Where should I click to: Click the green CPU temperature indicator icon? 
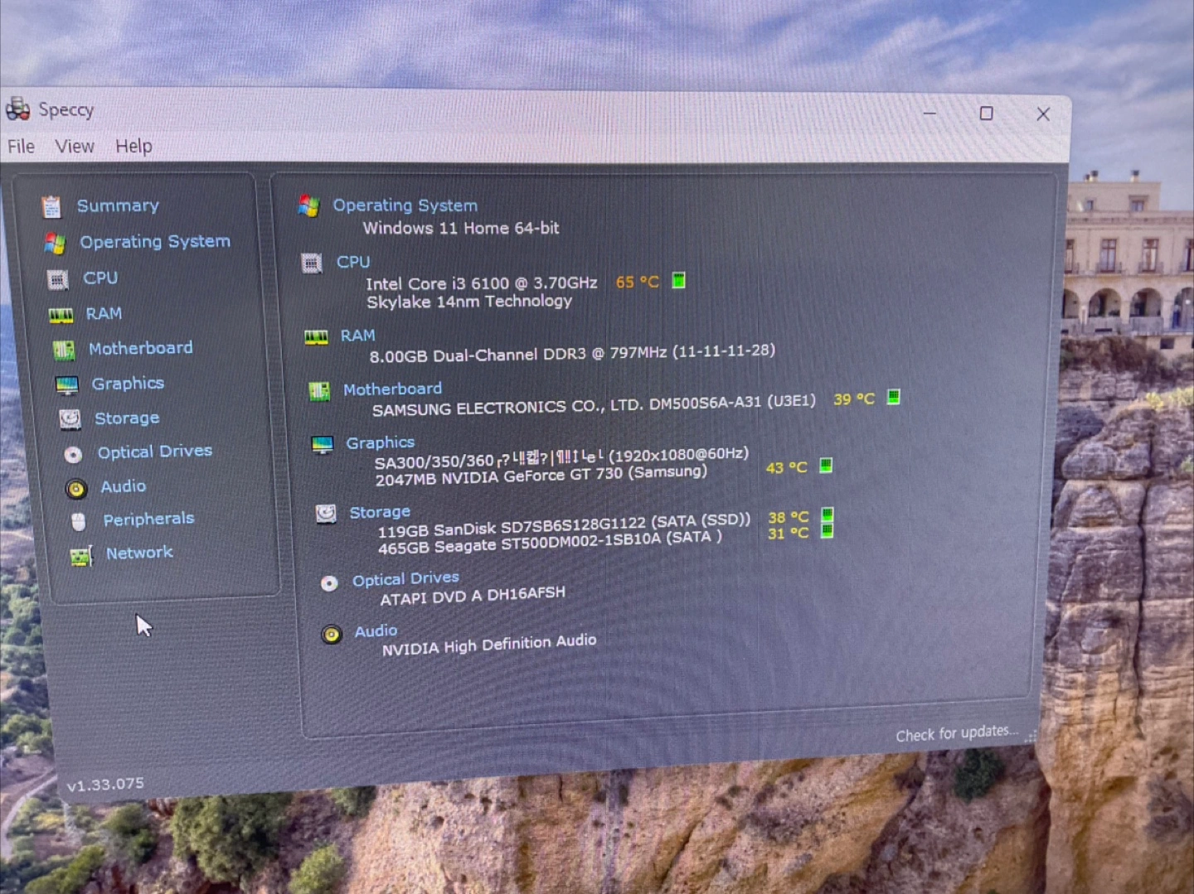[678, 280]
